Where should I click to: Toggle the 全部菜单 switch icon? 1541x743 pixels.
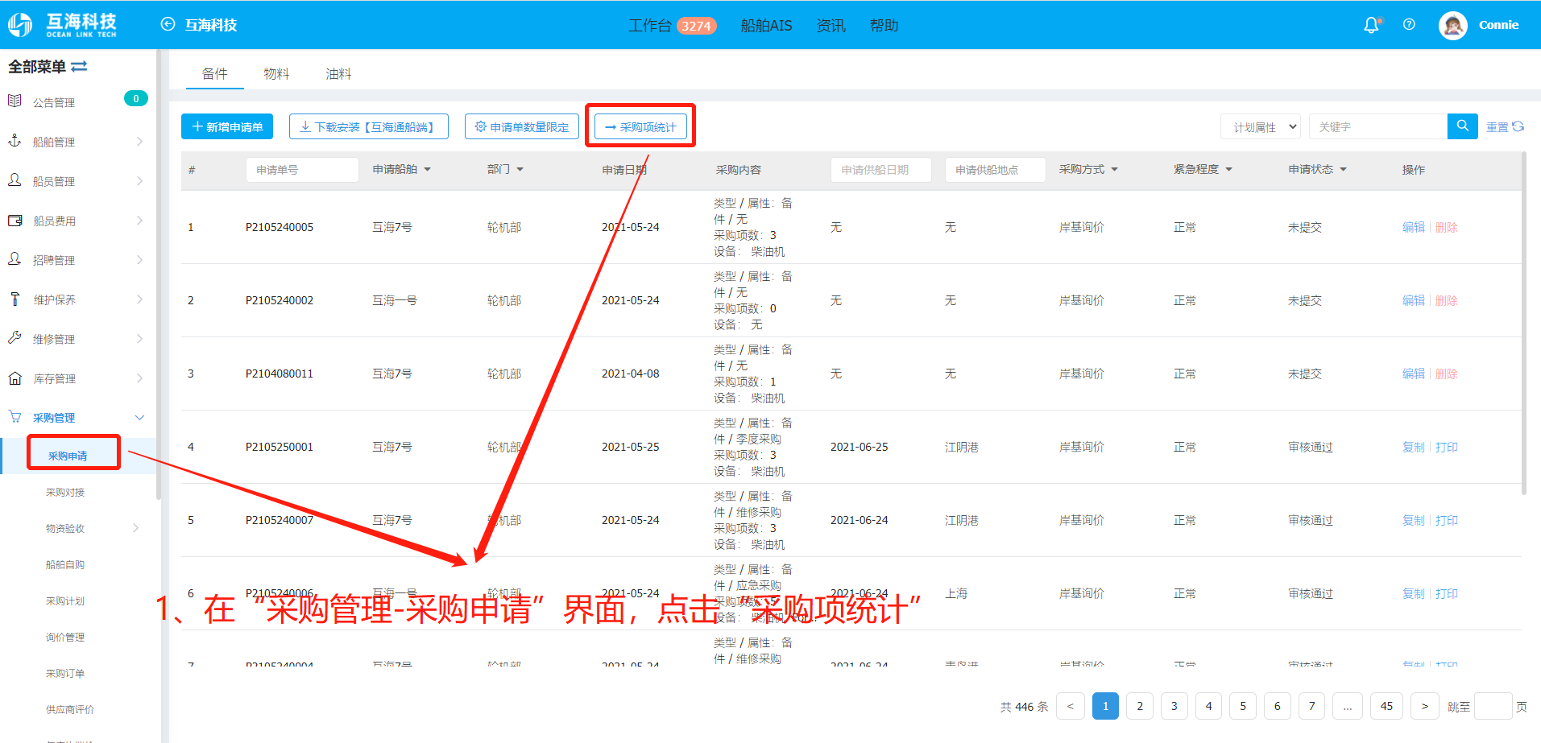click(x=79, y=66)
